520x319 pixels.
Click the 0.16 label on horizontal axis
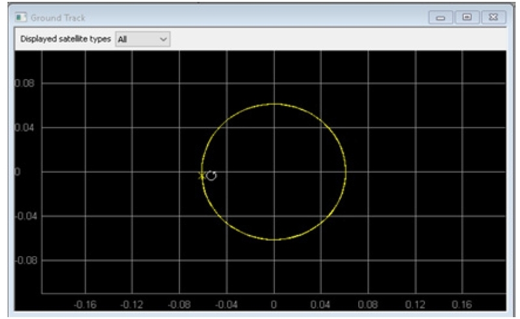pos(462,305)
